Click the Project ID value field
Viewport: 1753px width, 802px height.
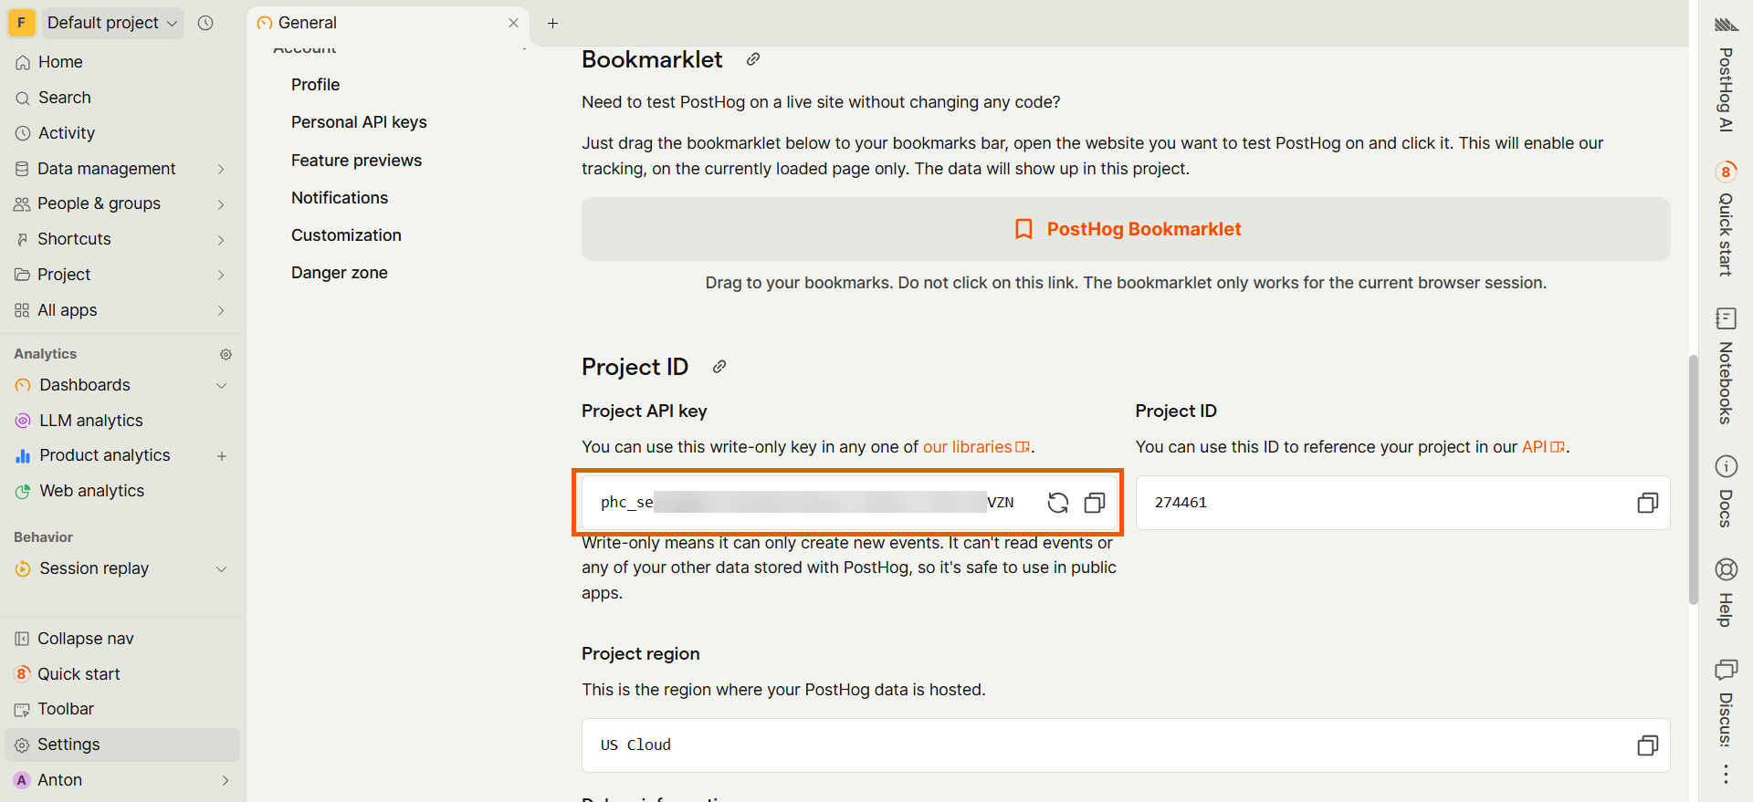click(1402, 503)
